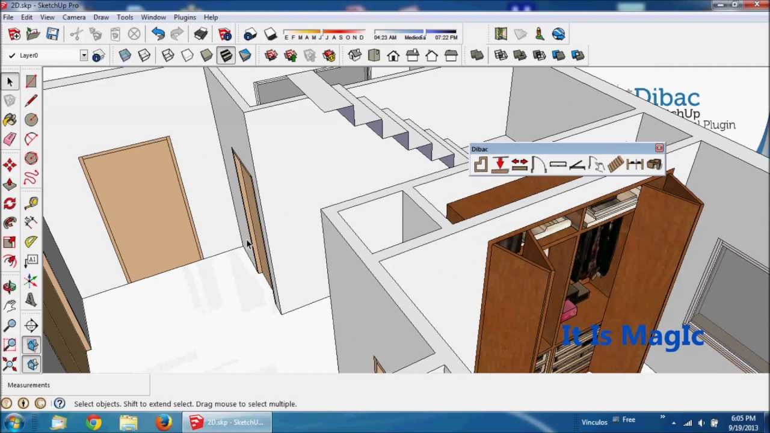
Task: Switch to Iso house view
Action: point(354,55)
